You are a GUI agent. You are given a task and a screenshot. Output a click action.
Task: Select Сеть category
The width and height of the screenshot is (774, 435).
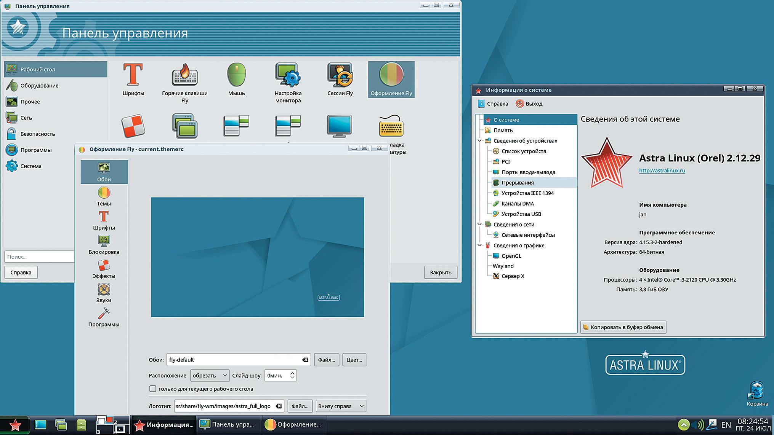coord(56,118)
